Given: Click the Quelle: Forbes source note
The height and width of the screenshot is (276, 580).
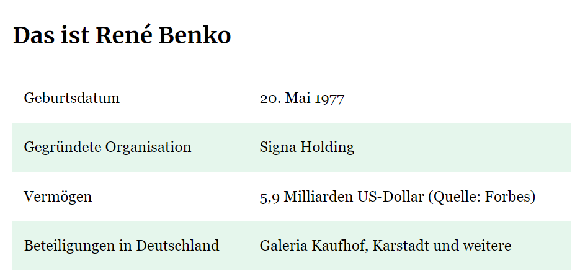Looking at the screenshot, I should (481, 197).
